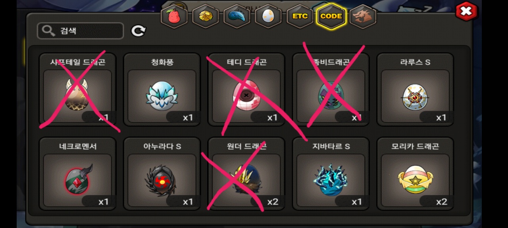Choose the 라루스 S egg item

tap(415, 89)
